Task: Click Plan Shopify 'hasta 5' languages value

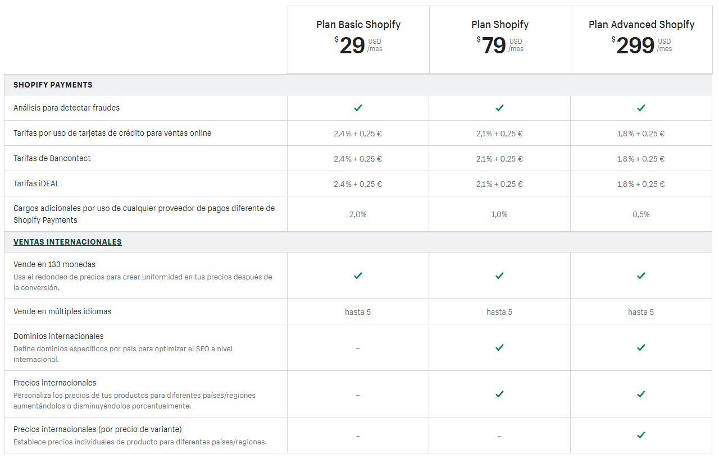Action: pos(499,312)
